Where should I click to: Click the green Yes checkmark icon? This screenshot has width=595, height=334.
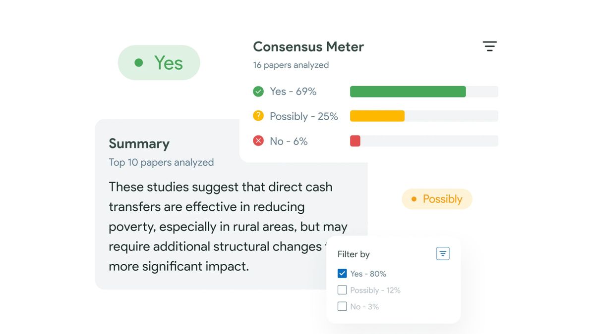[x=258, y=92]
